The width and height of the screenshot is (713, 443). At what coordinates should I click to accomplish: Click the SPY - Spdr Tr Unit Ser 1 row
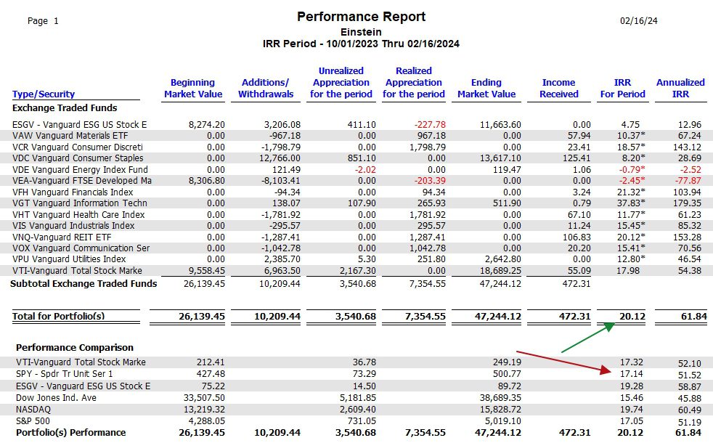click(356, 374)
